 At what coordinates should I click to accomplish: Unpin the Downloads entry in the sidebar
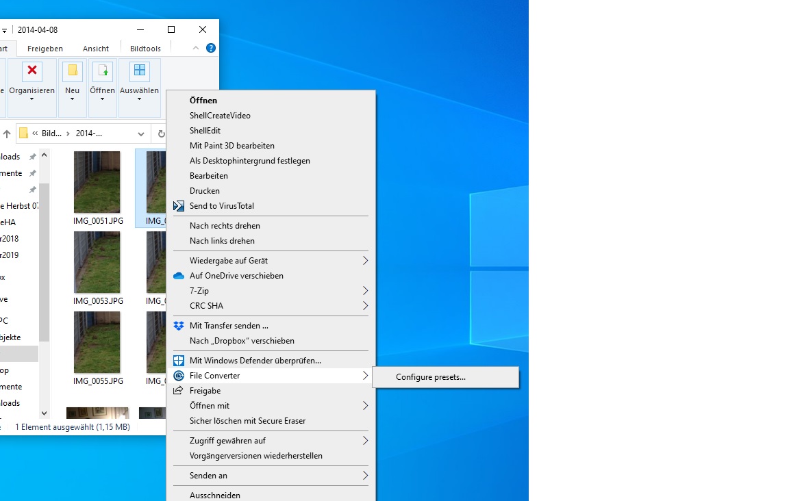click(33, 157)
